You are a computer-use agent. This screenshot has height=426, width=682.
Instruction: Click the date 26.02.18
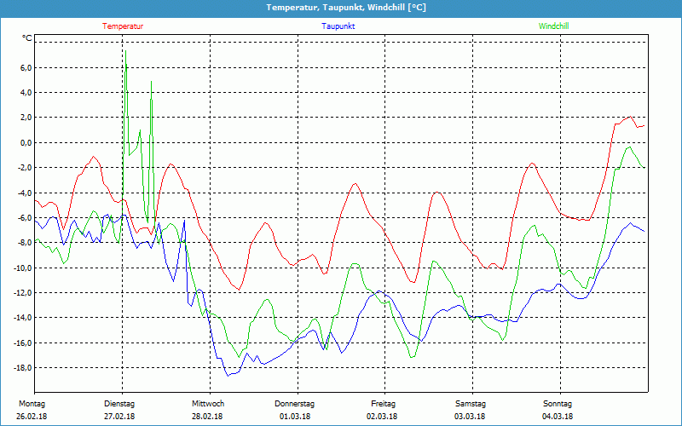32,417
